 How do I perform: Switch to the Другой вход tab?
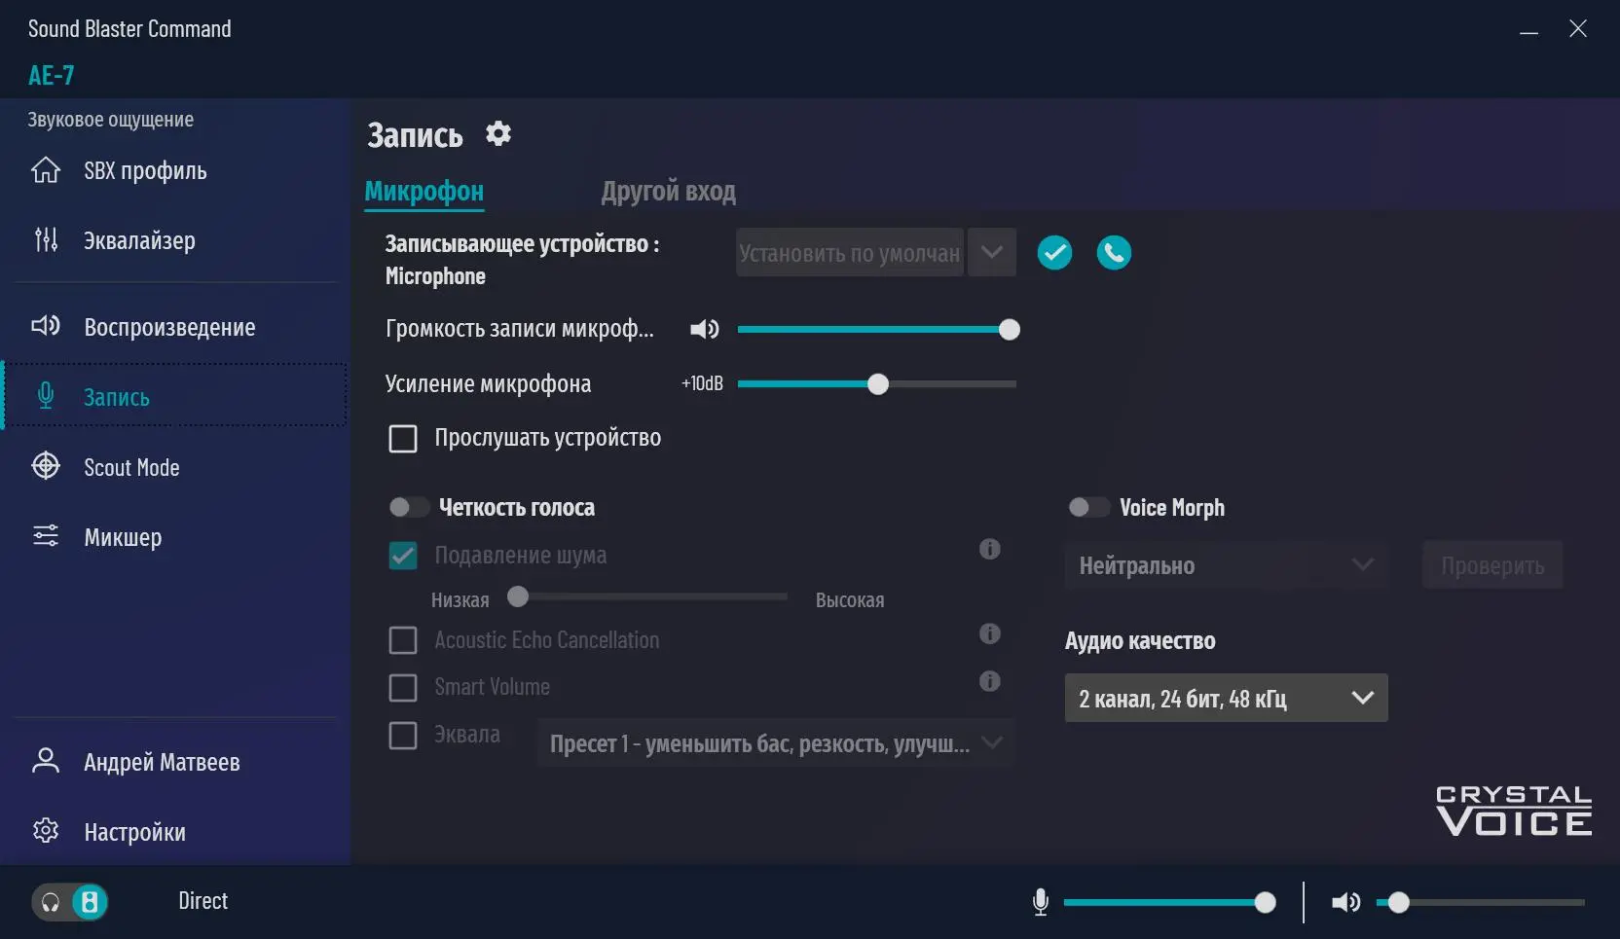(x=669, y=192)
